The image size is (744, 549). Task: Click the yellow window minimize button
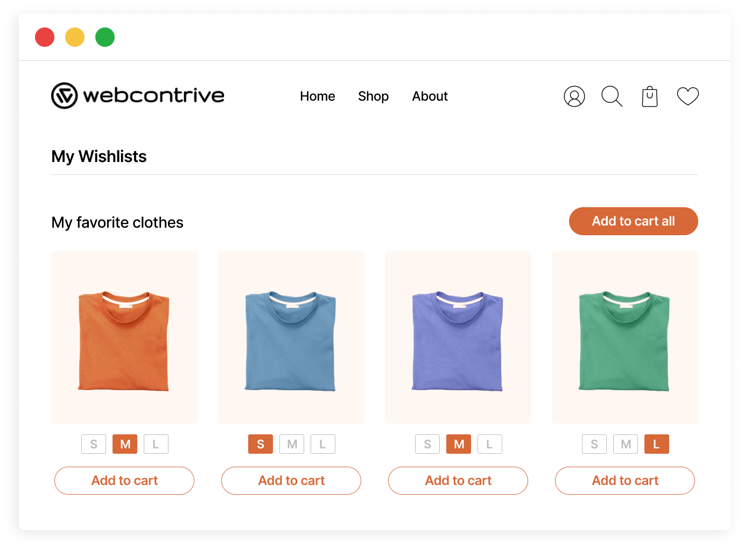point(75,37)
